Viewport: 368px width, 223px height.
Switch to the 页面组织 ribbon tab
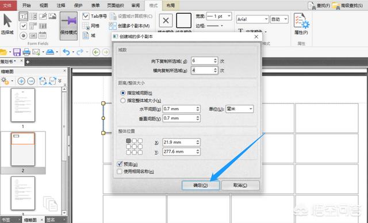[115, 5]
